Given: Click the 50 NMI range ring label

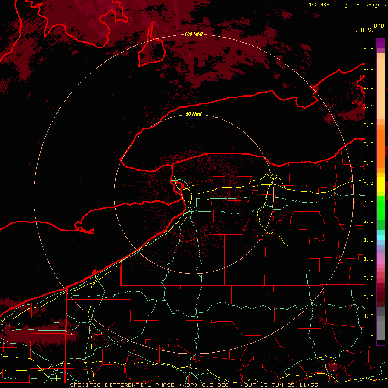Looking at the screenshot, I should point(194,114).
